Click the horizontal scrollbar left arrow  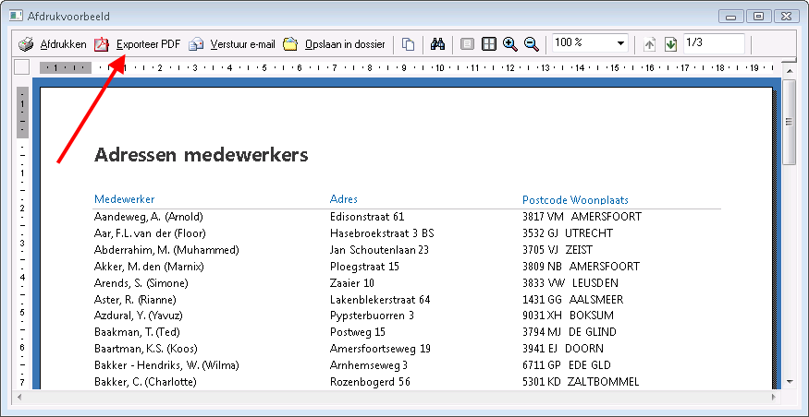click(x=19, y=397)
